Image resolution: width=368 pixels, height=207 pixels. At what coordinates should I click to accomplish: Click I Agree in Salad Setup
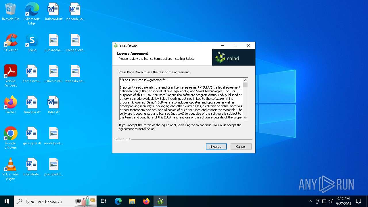[x=216, y=147]
